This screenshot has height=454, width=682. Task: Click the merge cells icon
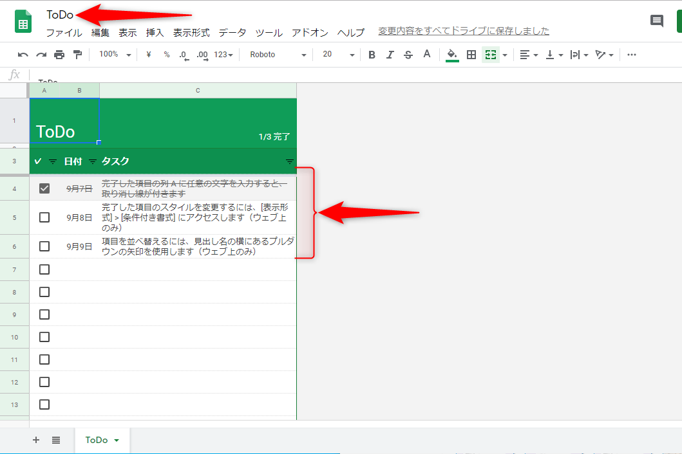tap(489, 55)
